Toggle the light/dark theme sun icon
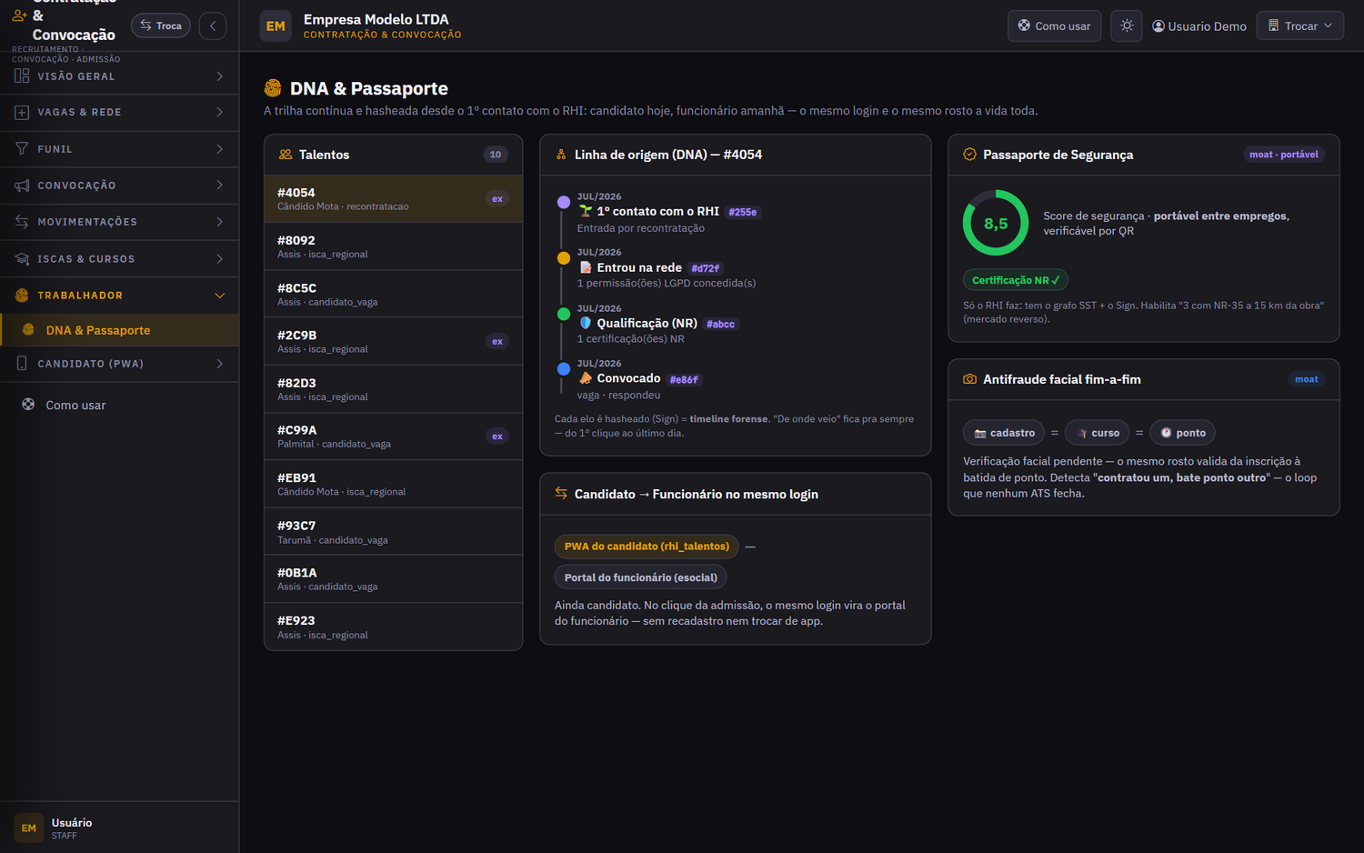 [x=1127, y=25]
